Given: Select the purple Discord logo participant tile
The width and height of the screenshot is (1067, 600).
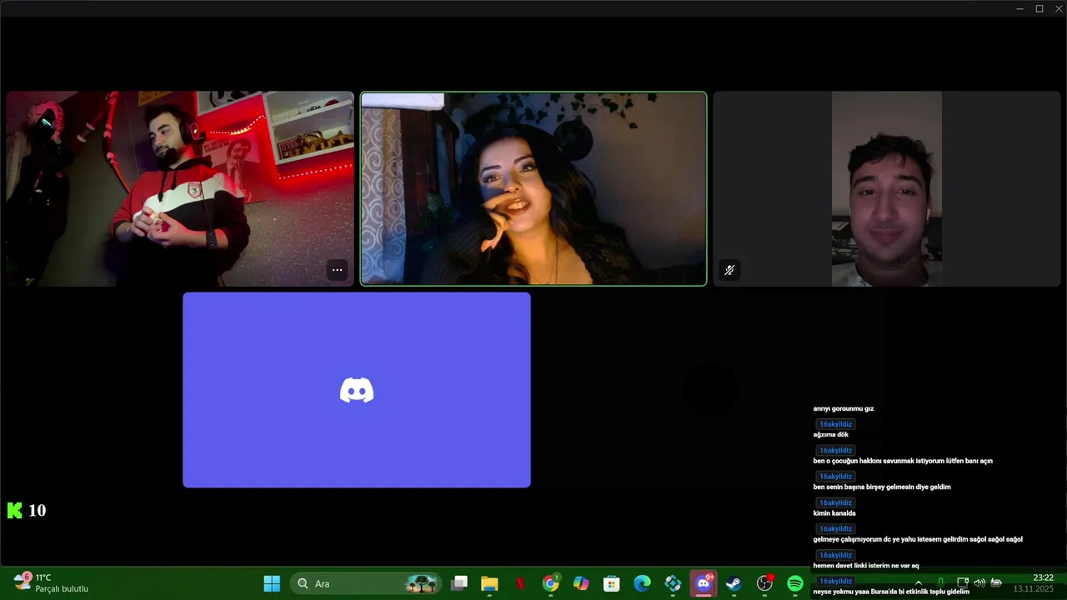Looking at the screenshot, I should tap(357, 390).
